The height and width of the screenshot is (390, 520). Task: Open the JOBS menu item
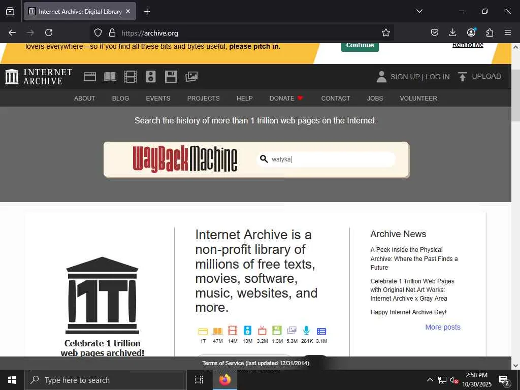pyautogui.click(x=375, y=98)
